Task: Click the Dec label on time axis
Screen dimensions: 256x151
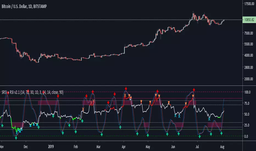Action: (x=26, y=147)
